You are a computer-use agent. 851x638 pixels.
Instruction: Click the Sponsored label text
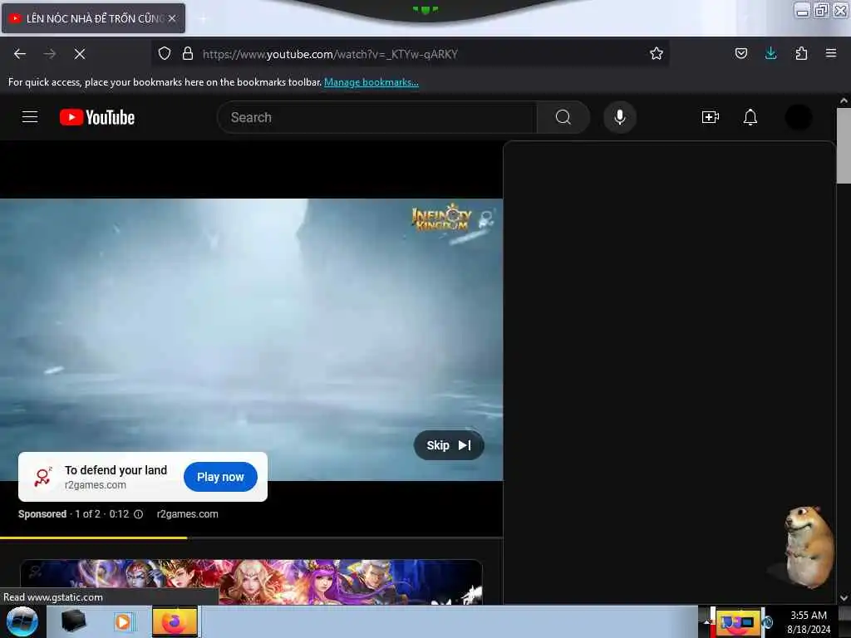pos(42,514)
